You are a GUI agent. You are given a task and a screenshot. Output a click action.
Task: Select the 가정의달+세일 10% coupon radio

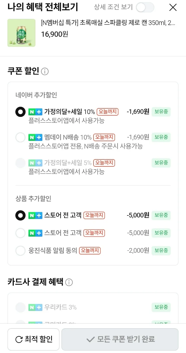coord(21,112)
